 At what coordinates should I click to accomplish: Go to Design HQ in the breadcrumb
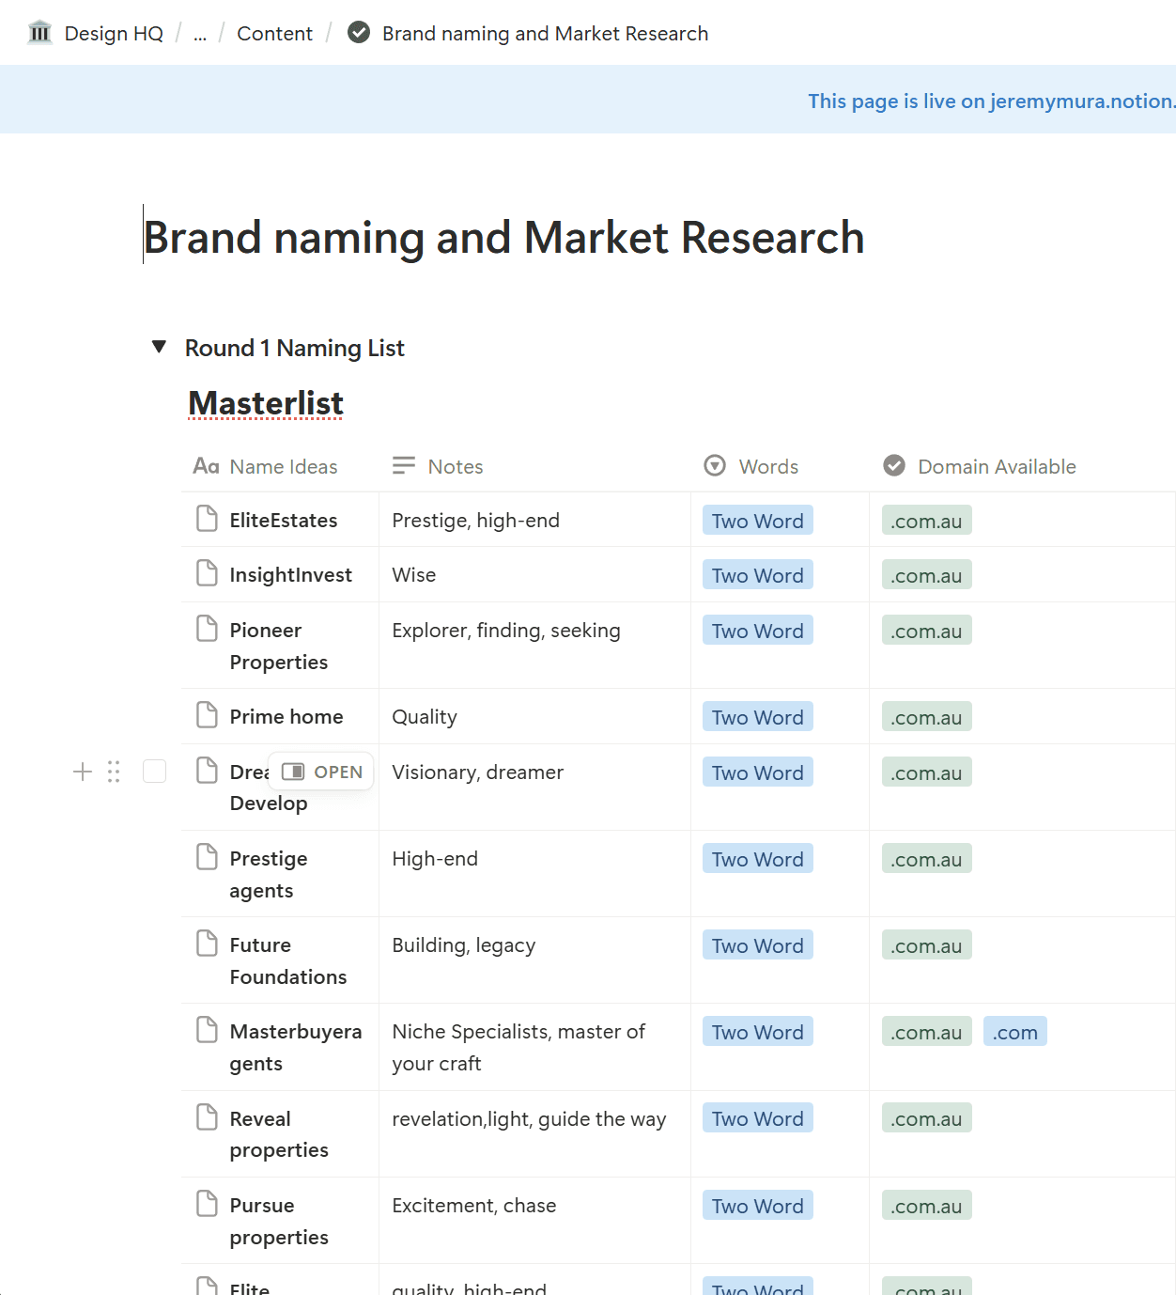[x=114, y=33]
